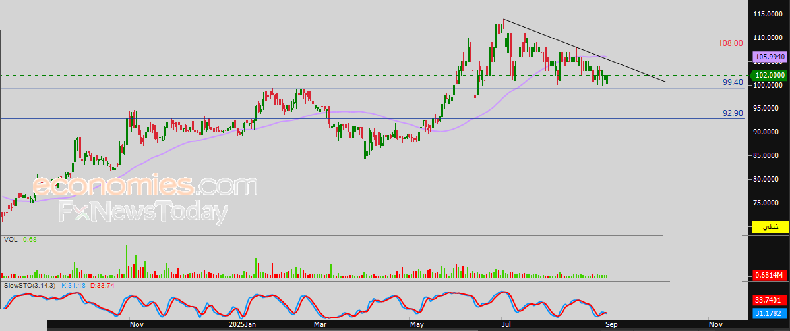Click the 108.00 resistance level label
790x331 pixels.
coord(731,44)
